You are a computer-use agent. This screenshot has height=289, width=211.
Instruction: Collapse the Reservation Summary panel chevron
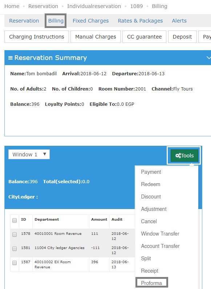click(208, 58)
